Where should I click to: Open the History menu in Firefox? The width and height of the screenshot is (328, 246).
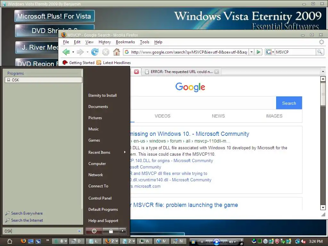click(x=105, y=42)
